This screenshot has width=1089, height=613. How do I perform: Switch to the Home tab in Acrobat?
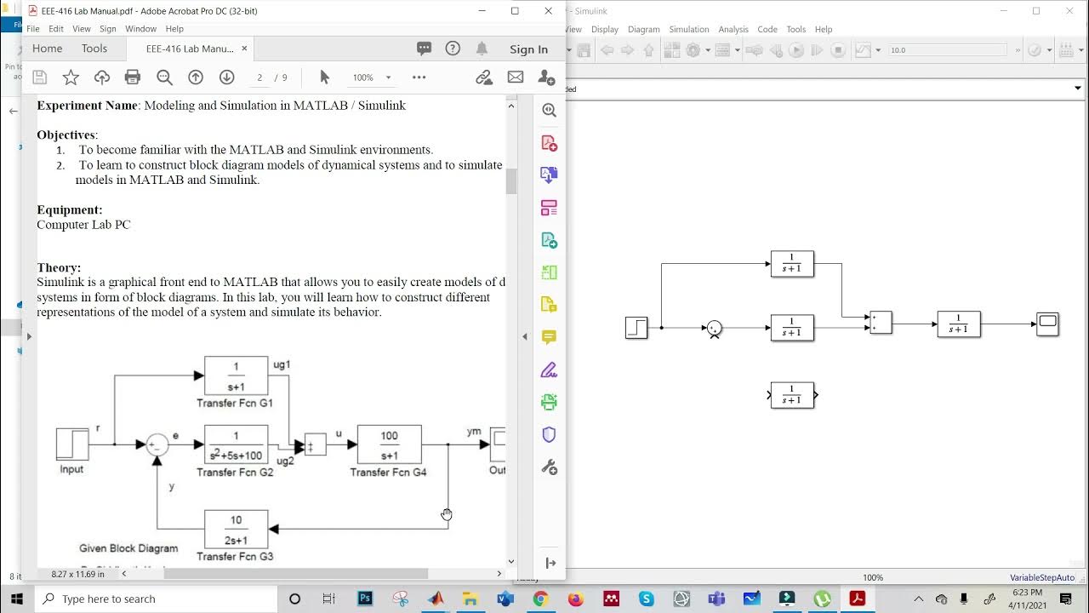(48, 49)
